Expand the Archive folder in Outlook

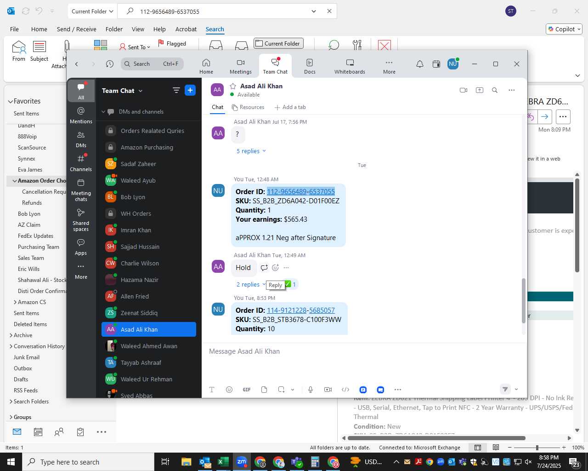click(x=11, y=335)
